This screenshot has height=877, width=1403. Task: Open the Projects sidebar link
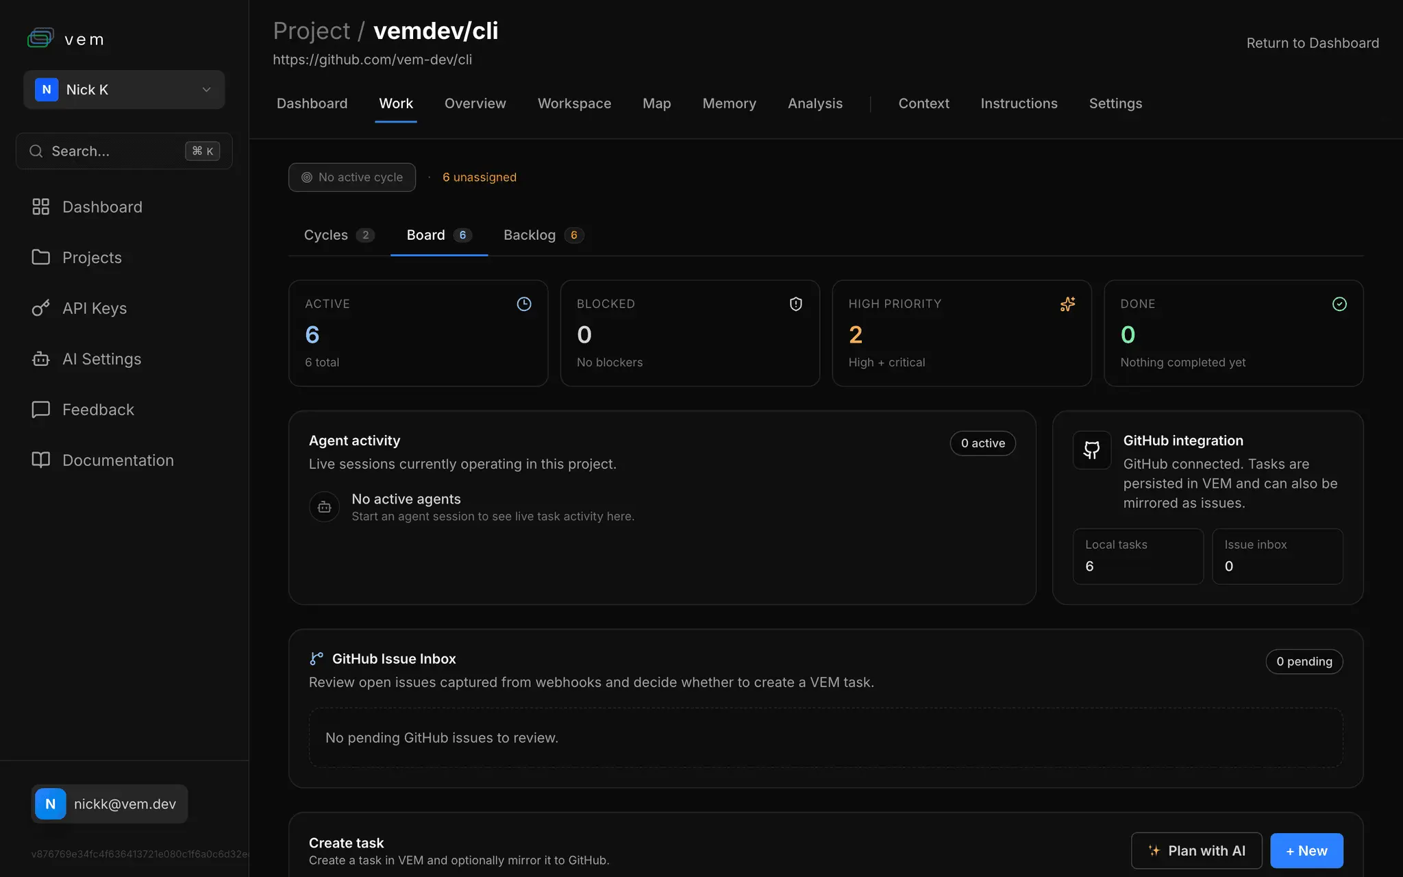pos(92,258)
